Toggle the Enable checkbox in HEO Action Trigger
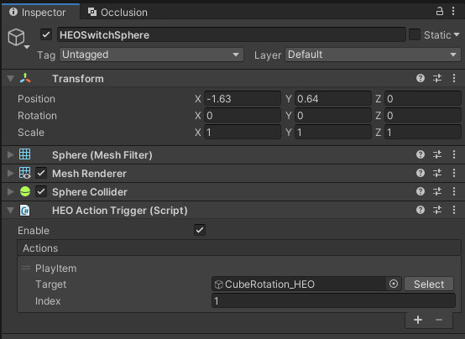465x339 pixels. (x=200, y=230)
